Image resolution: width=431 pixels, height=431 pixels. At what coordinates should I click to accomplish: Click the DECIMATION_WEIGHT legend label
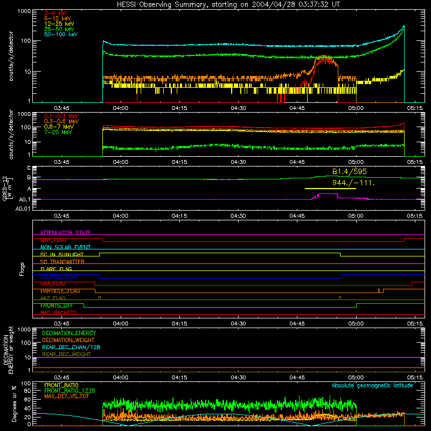[x=68, y=340]
